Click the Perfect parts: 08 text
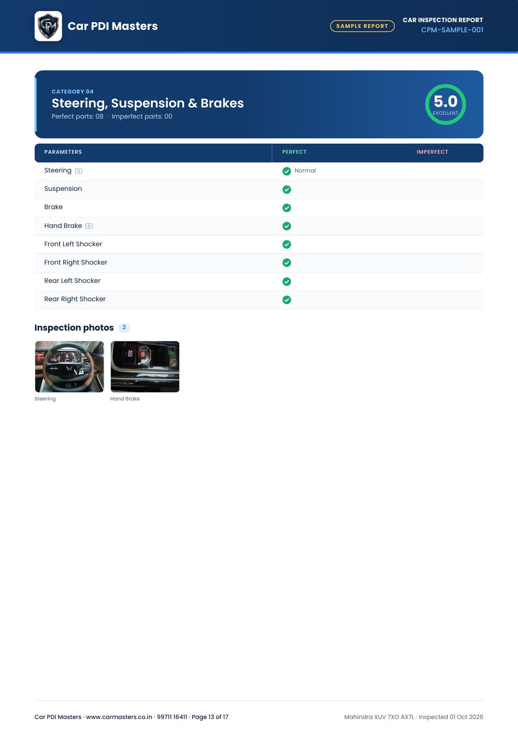Image resolution: width=518 pixels, height=733 pixels. (x=78, y=116)
